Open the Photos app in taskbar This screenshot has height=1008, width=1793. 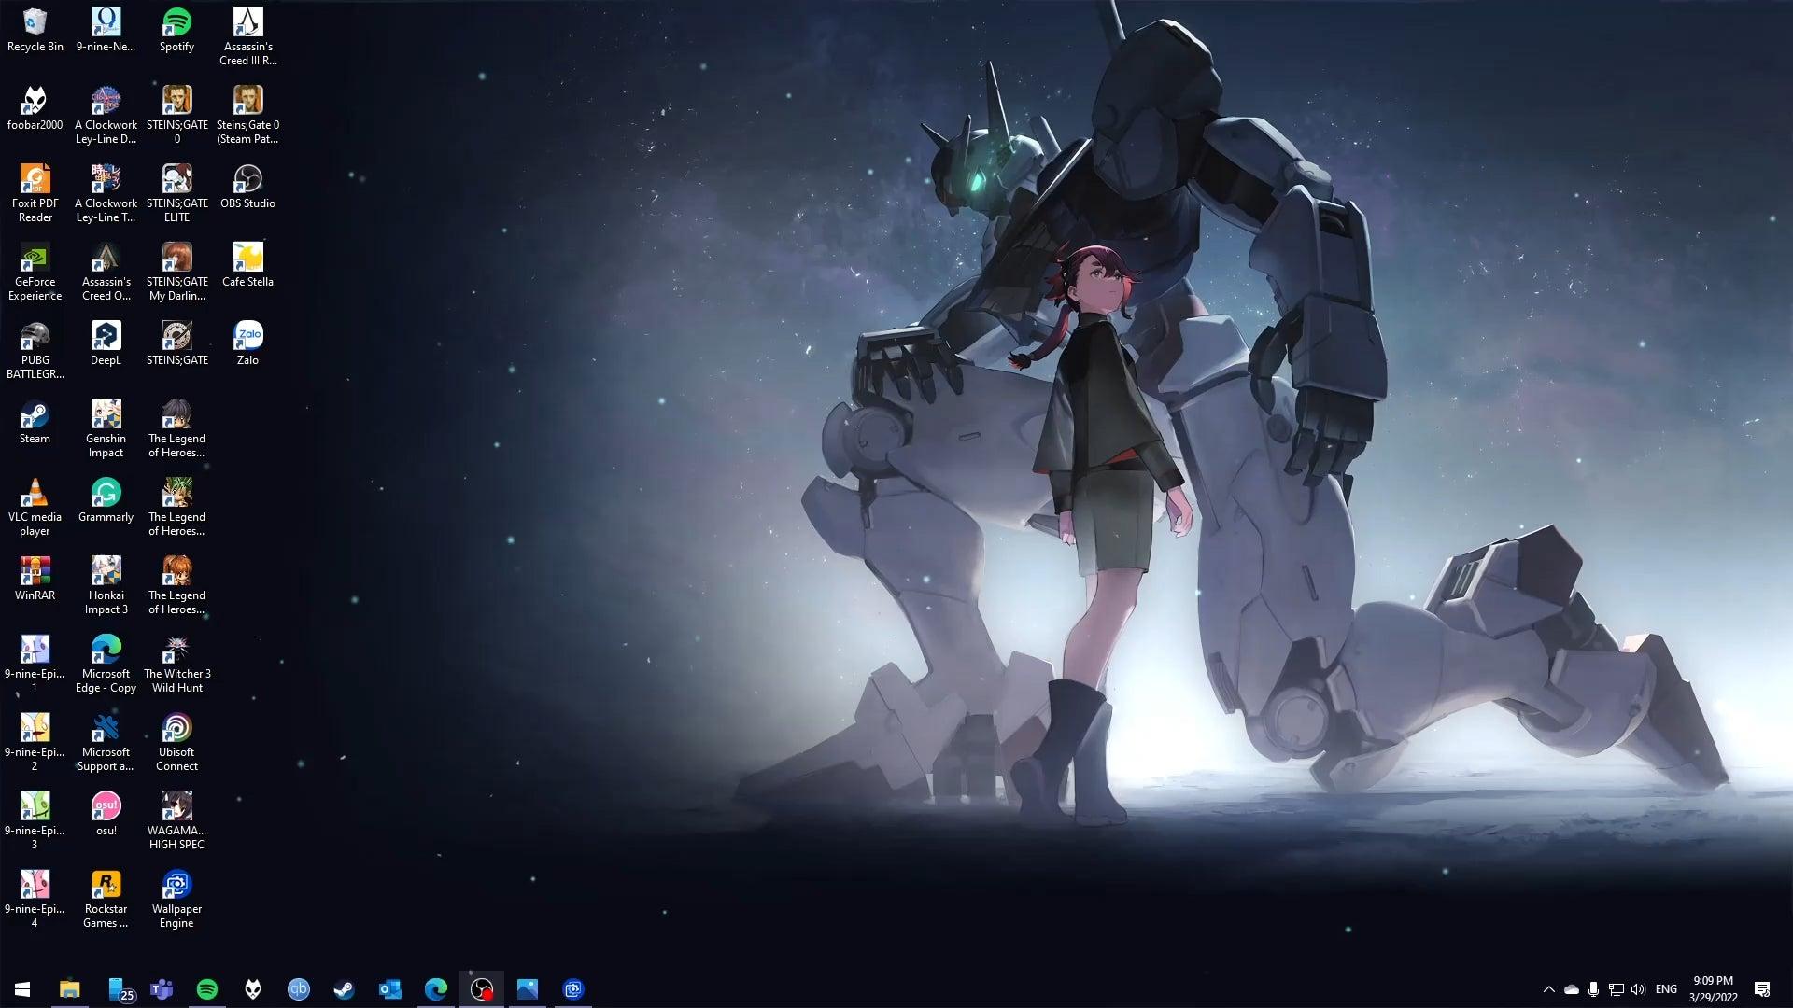(528, 988)
